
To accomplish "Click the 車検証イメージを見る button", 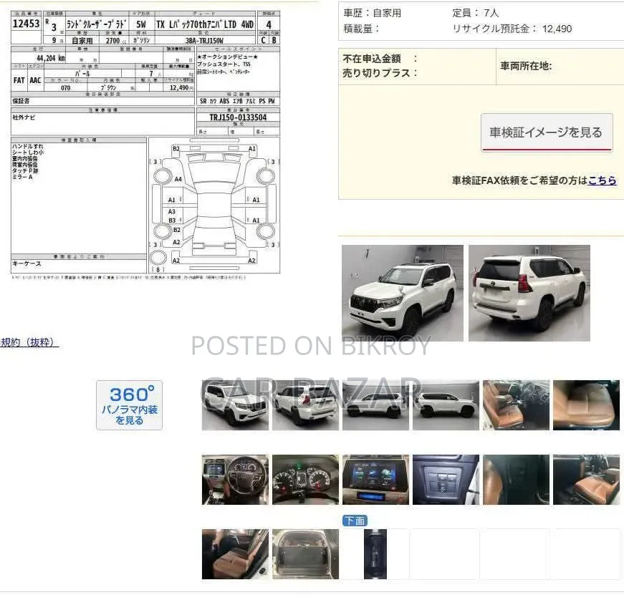I will click(547, 132).
